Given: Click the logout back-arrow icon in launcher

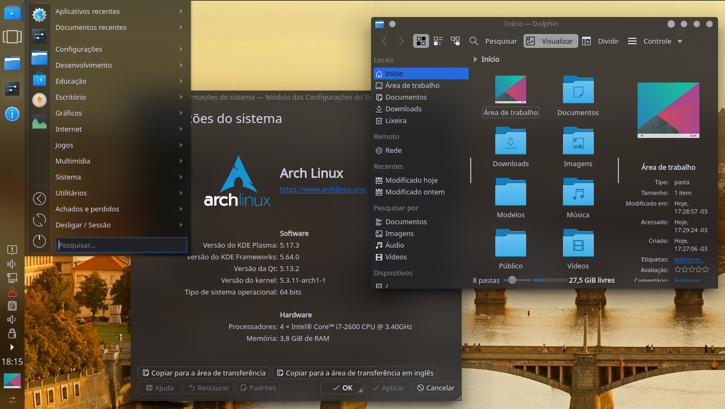Looking at the screenshot, I should pyautogui.click(x=39, y=199).
